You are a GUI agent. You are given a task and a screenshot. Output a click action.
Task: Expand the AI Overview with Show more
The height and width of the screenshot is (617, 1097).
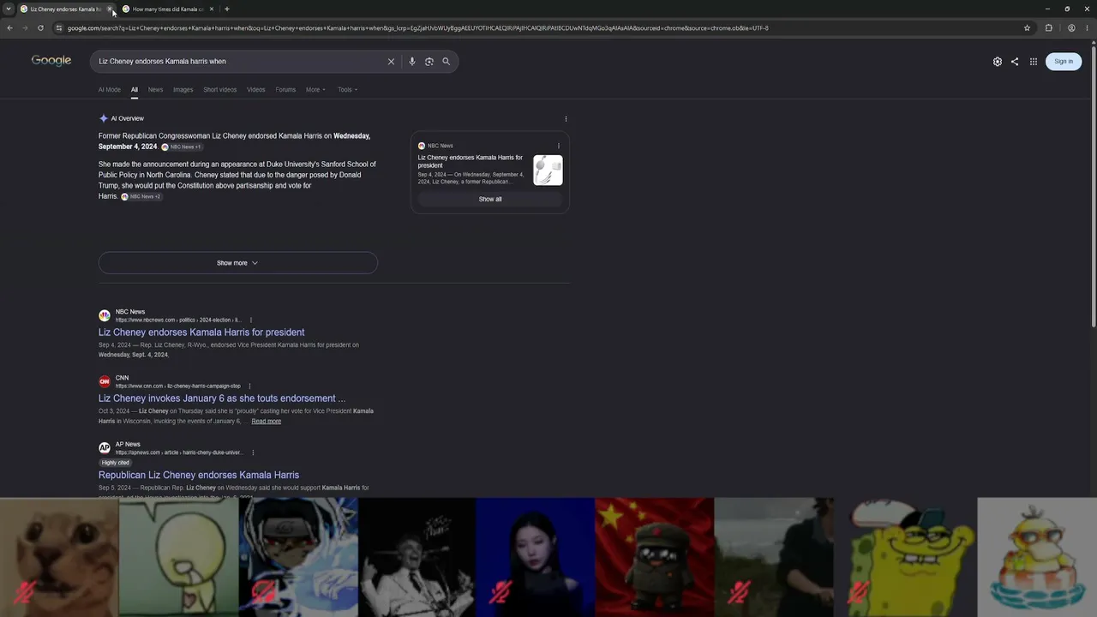[x=237, y=263]
